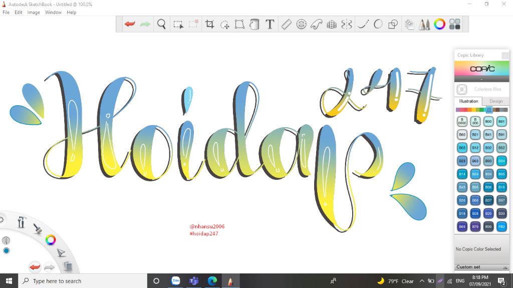The image size is (513, 288).
Task: Click the Windows Start button
Action: point(9,281)
